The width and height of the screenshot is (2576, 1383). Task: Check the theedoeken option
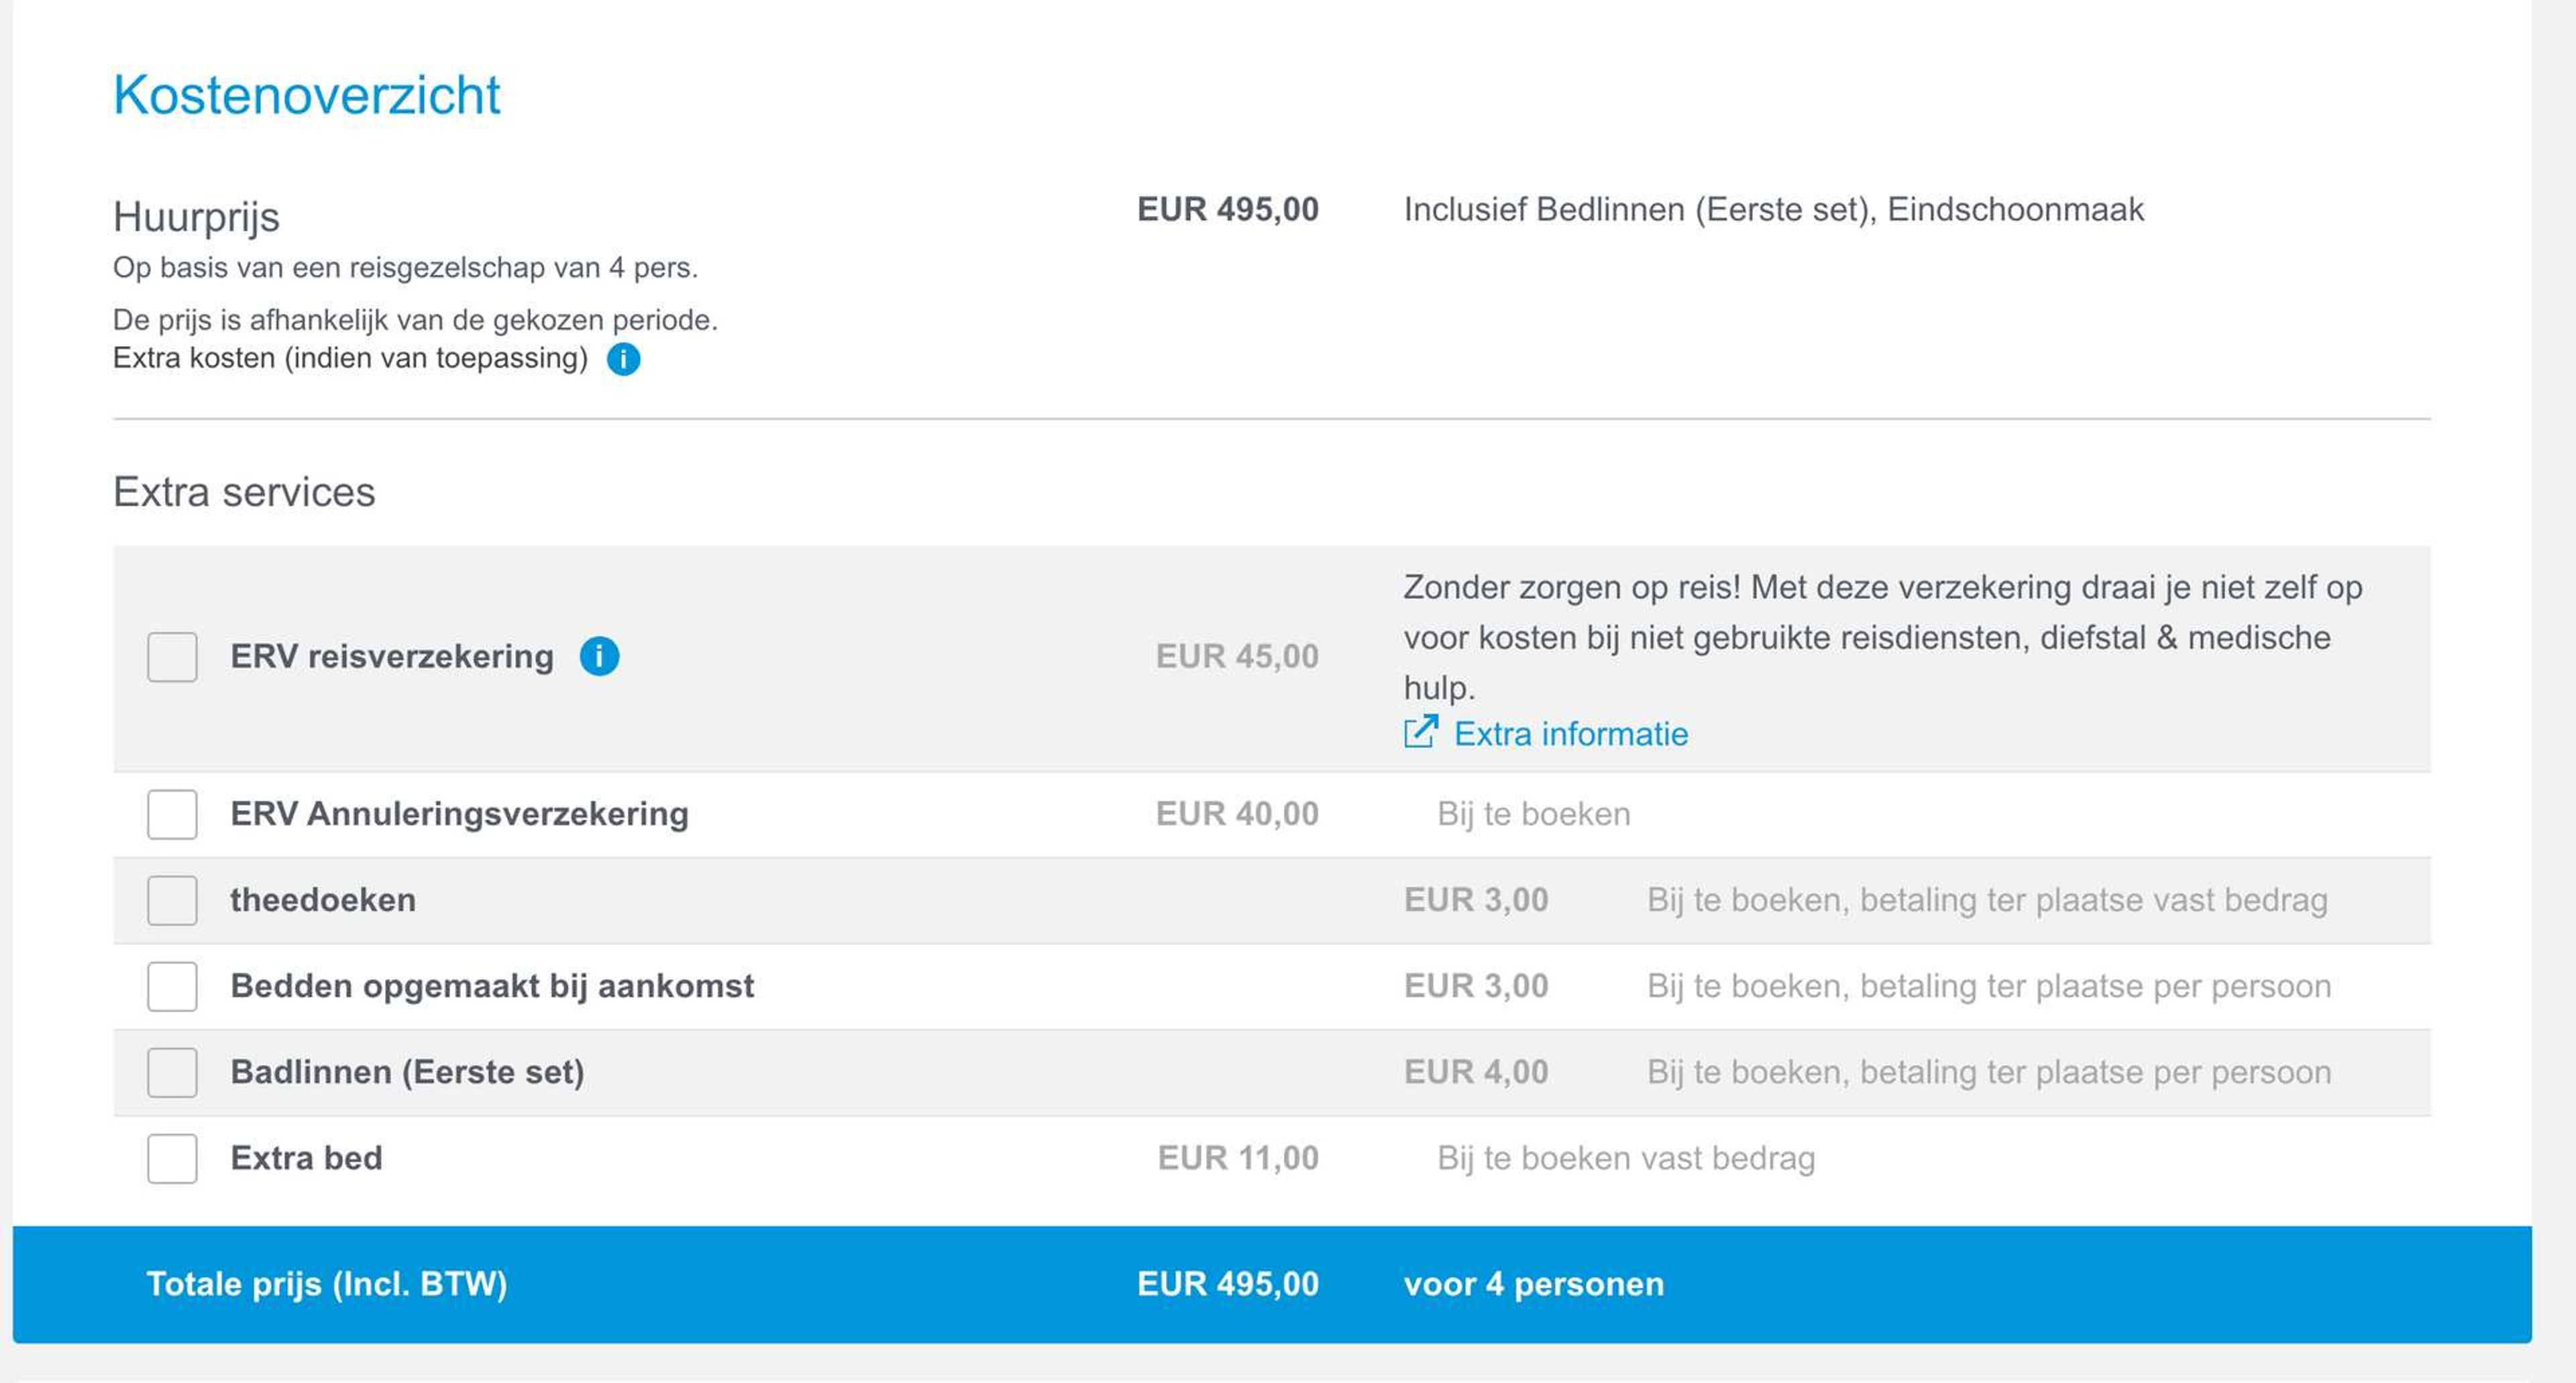172,900
